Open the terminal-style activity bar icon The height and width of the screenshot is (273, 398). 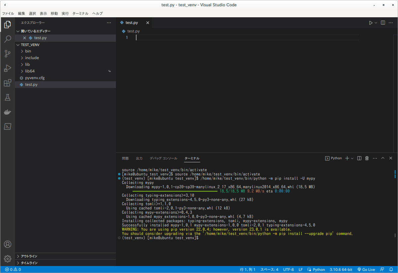(x=7, y=126)
